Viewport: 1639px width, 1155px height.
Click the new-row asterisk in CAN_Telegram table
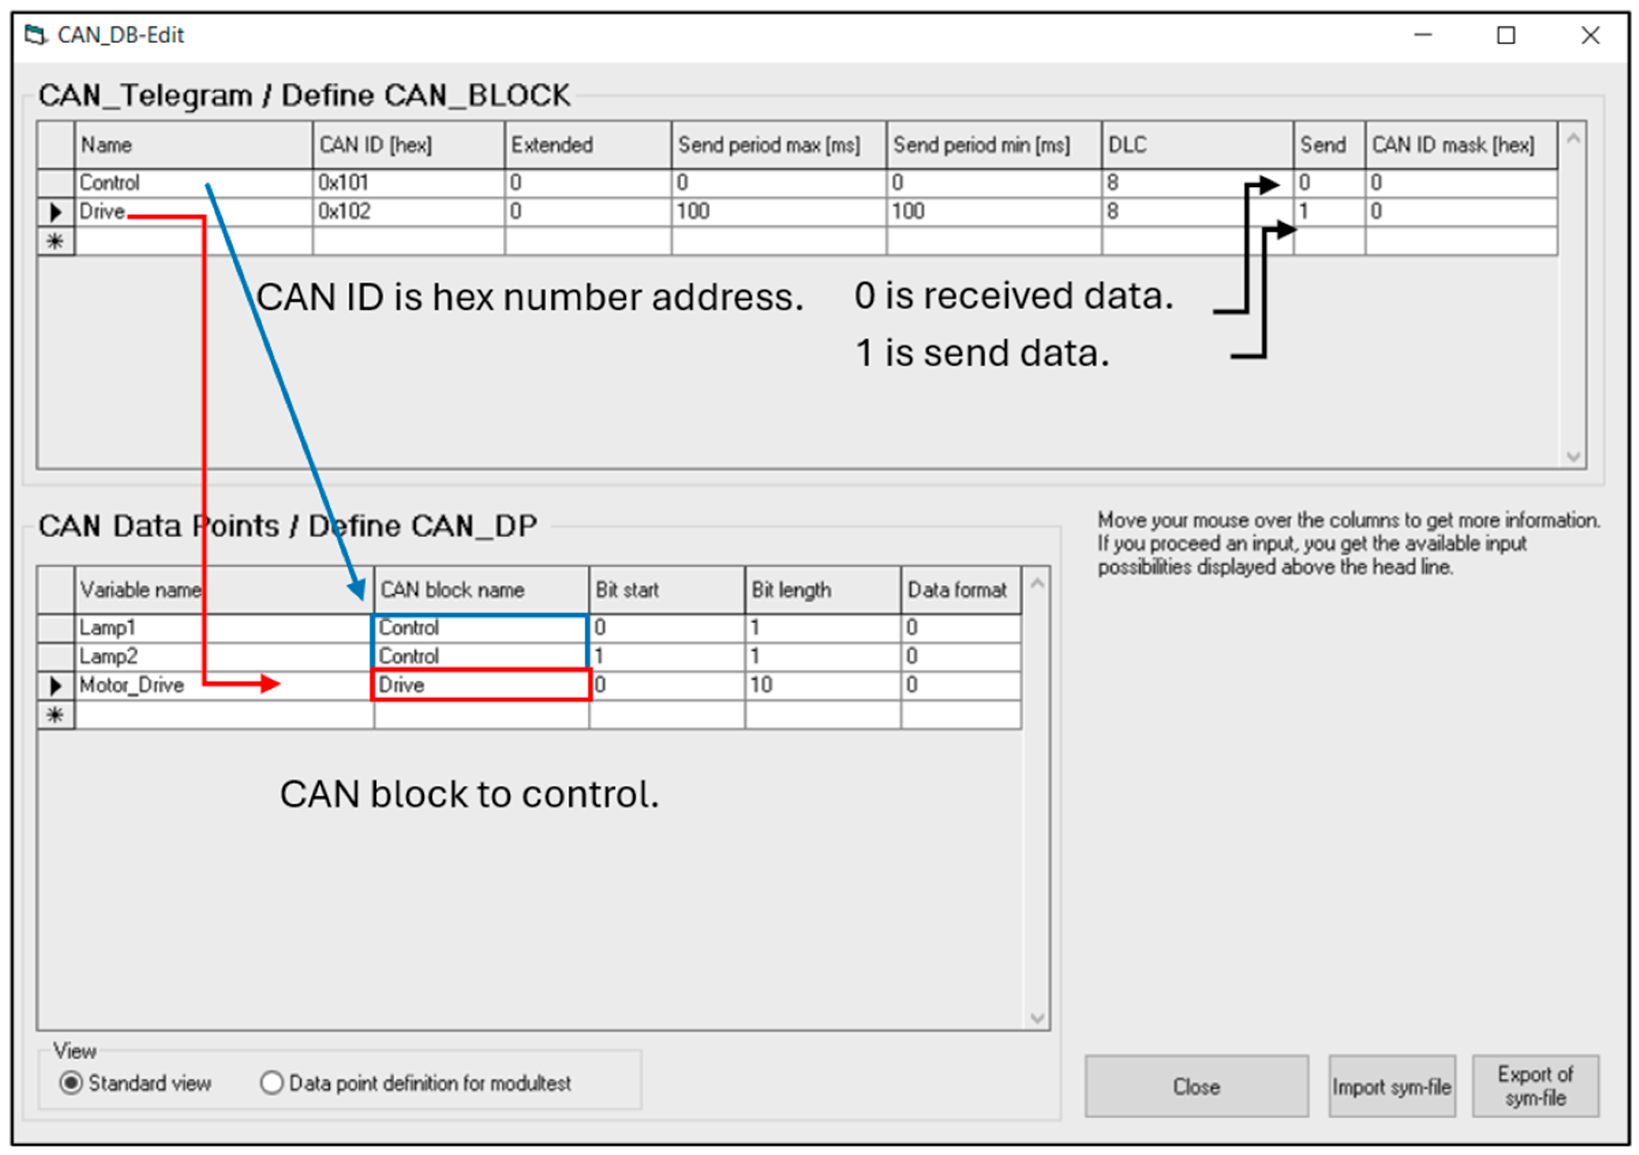56,241
